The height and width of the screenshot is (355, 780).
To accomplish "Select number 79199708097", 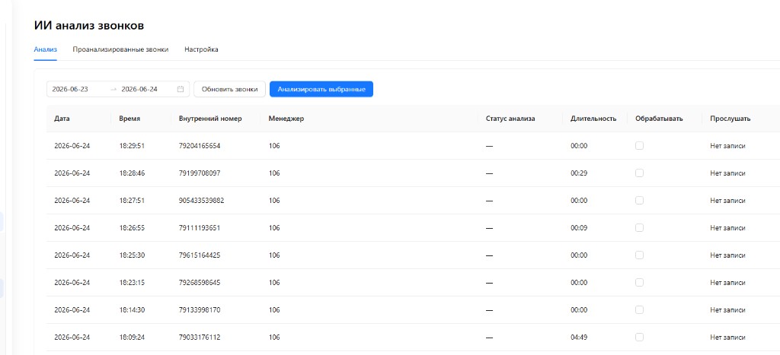I will click(200, 173).
